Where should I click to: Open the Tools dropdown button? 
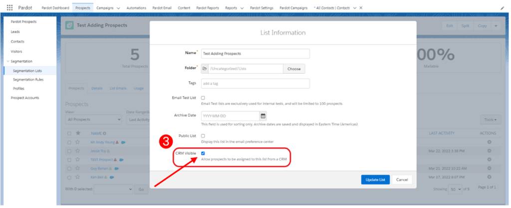click(491, 119)
